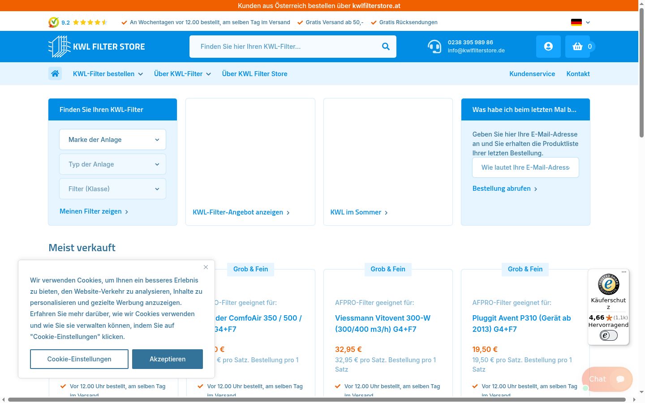Open Cookie-Einstellungen button

pos(79,359)
